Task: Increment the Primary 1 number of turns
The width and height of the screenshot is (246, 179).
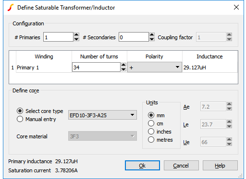Action: tap(123, 65)
